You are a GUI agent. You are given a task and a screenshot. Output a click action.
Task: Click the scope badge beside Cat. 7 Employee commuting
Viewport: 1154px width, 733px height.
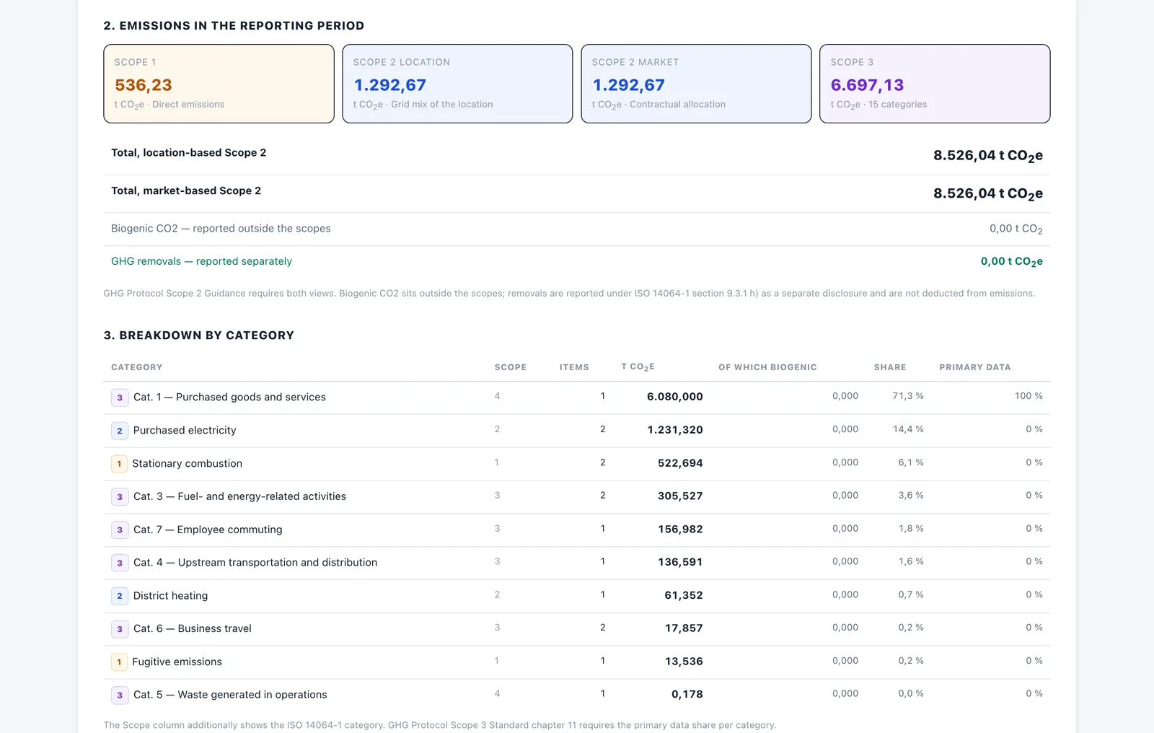(120, 530)
